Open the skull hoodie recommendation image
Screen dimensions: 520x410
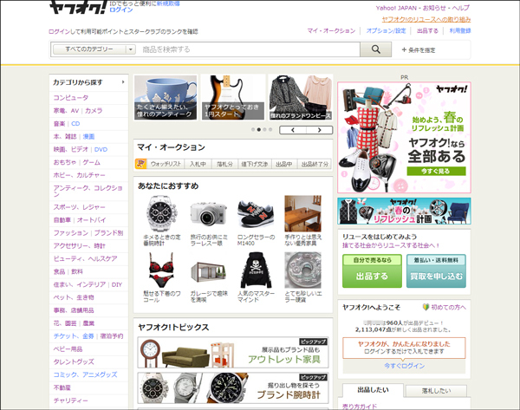click(x=256, y=270)
